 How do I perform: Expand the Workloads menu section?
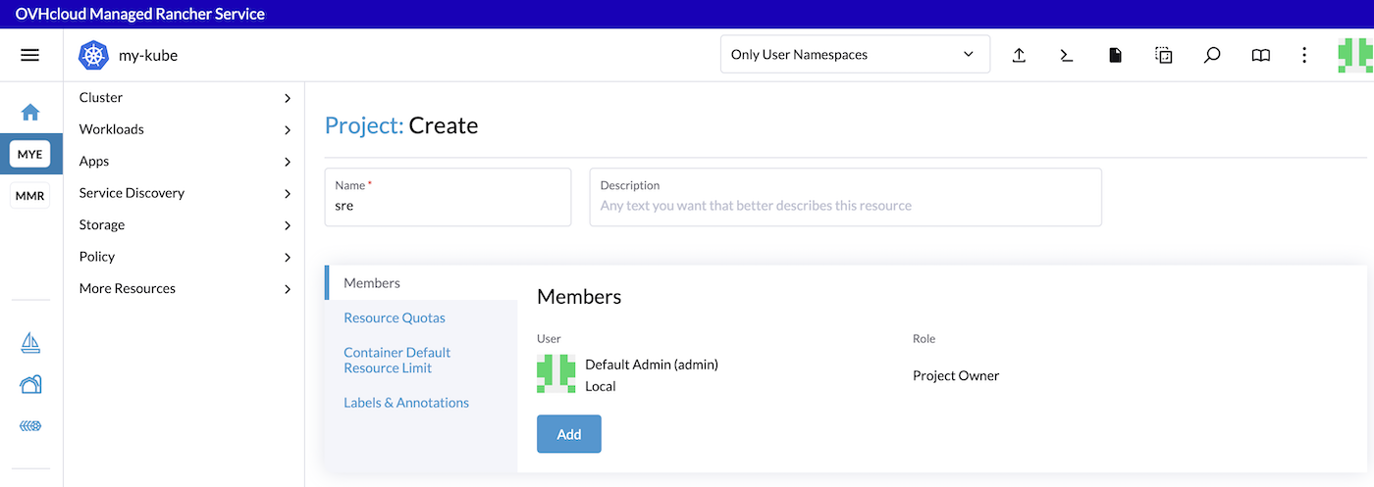(185, 129)
